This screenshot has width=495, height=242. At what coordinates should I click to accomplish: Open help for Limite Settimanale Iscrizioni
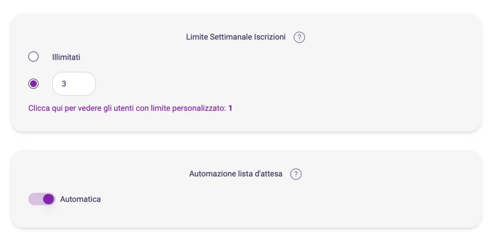(299, 37)
